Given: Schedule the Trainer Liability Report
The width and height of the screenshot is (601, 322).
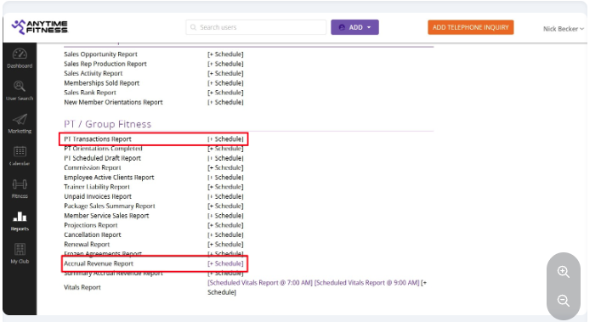Looking at the screenshot, I should [x=225, y=186].
